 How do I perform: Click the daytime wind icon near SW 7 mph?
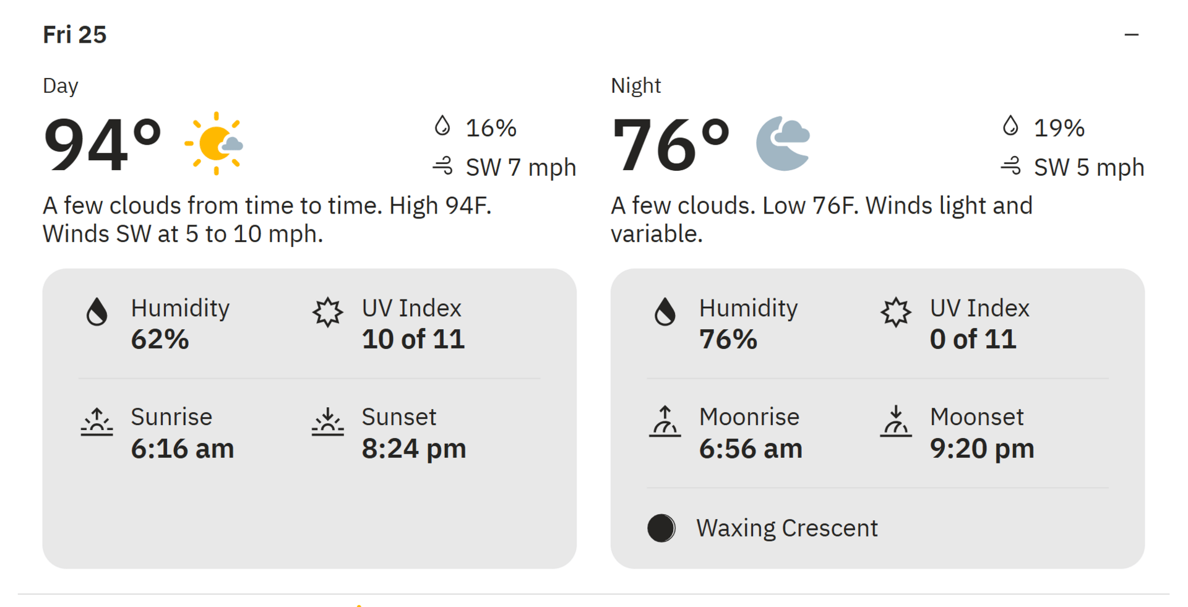point(442,166)
